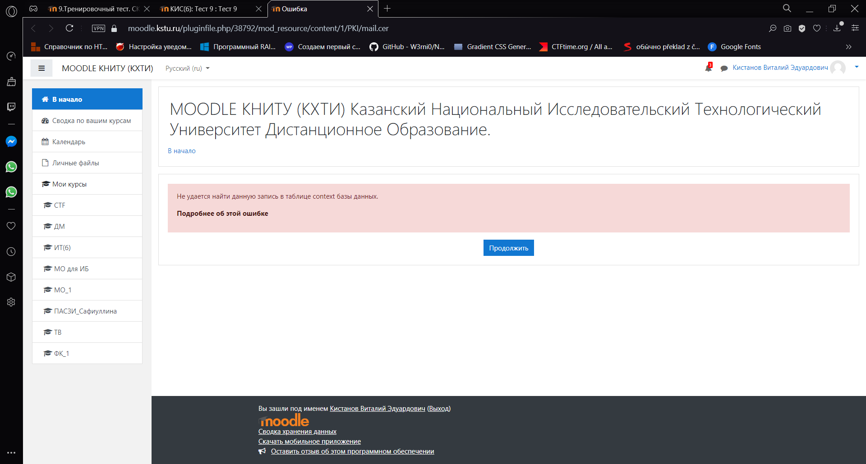The height and width of the screenshot is (464, 866).
Task: Open Справочник по HT... bookmark
Action: [x=69, y=46]
